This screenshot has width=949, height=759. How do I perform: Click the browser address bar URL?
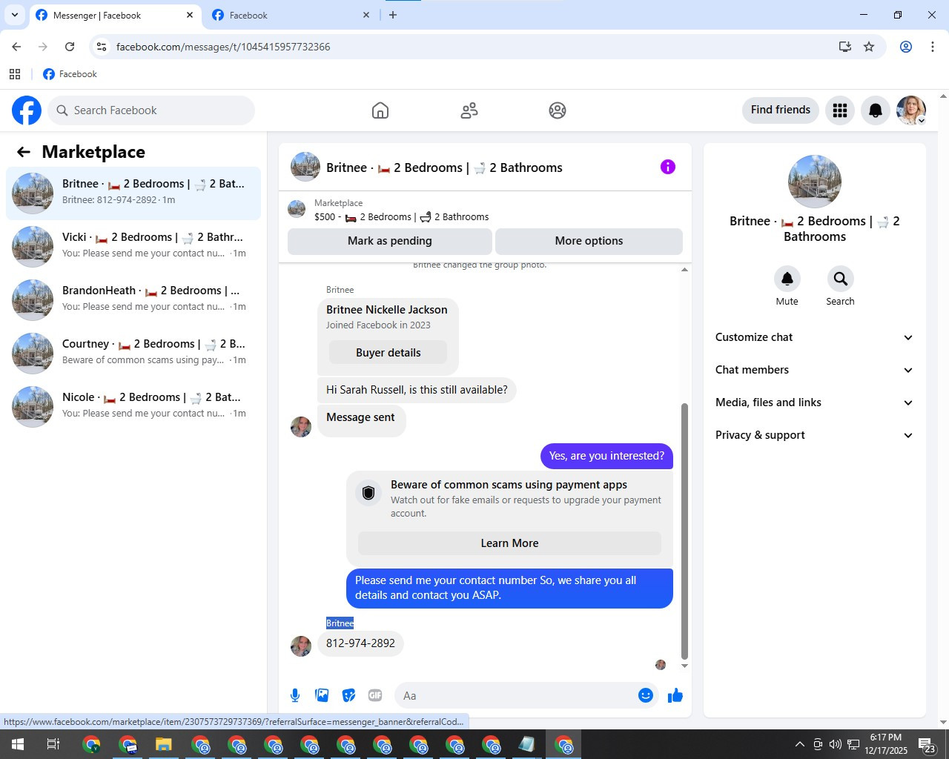(x=223, y=47)
